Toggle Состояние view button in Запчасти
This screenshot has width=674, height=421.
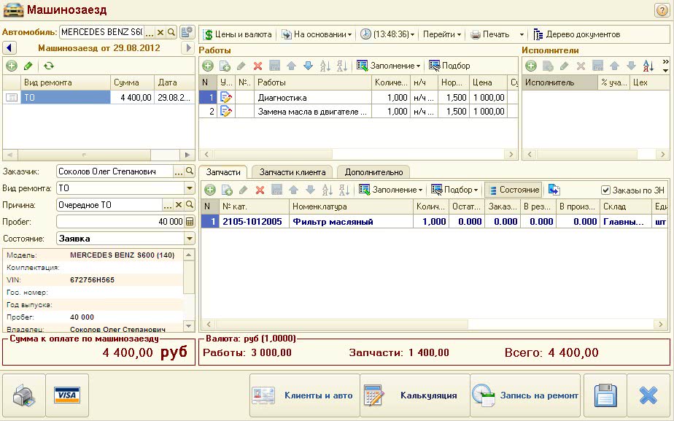[x=514, y=190]
